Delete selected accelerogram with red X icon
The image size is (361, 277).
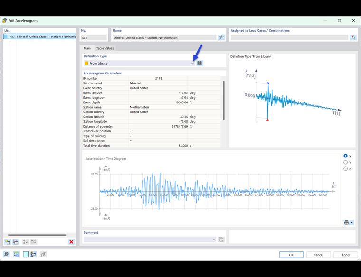[x=71, y=242]
